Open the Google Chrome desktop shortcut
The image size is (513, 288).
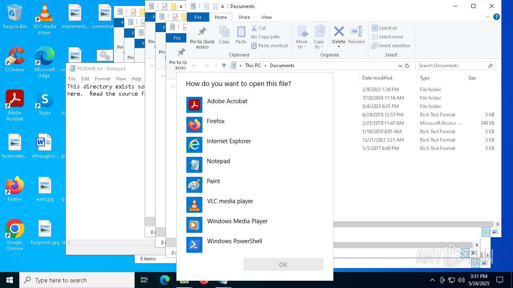(x=14, y=235)
